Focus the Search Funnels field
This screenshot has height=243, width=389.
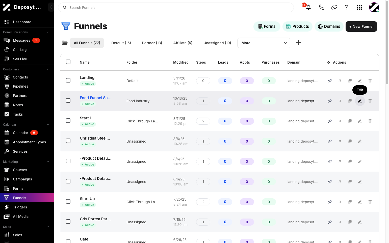click(176, 8)
